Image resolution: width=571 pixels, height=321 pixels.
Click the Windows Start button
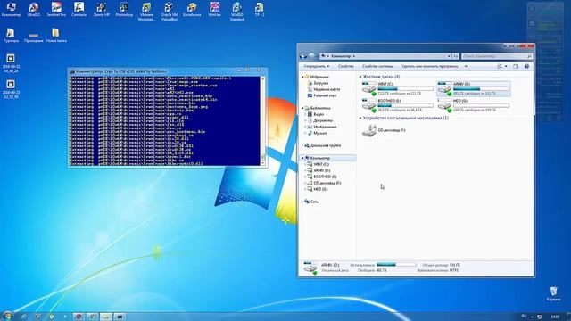(7, 316)
